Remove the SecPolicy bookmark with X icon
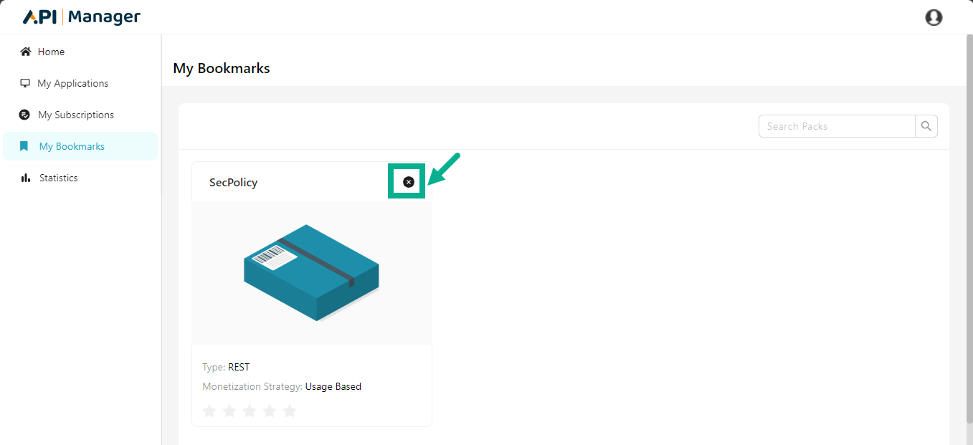 pos(409,182)
